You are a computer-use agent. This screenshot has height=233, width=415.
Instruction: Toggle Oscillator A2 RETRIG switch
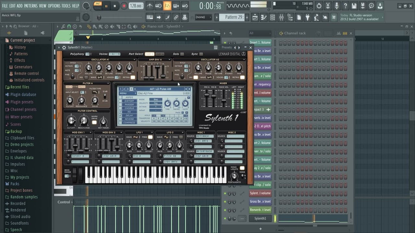click(x=242, y=77)
